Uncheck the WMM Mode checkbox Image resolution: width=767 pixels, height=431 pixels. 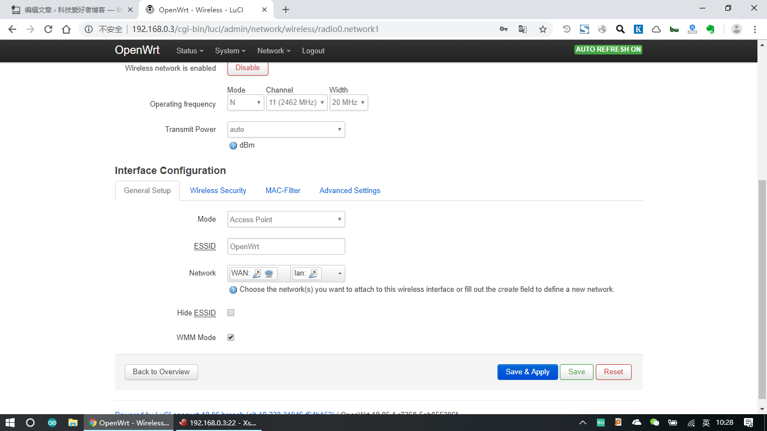coord(231,337)
